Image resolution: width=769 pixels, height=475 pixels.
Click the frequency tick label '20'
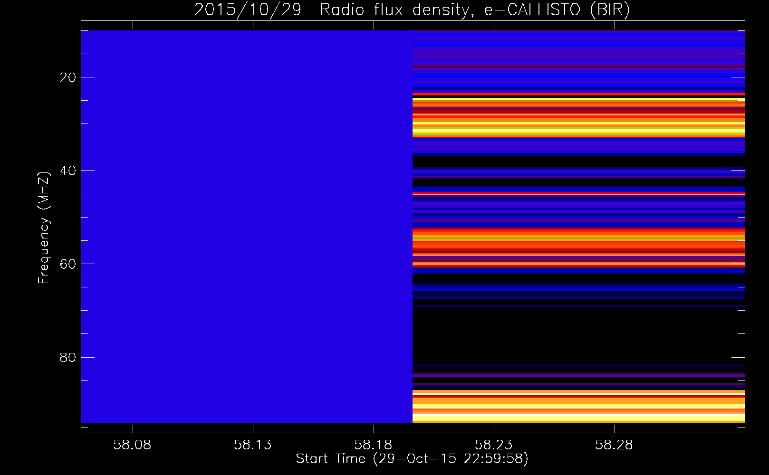tap(68, 77)
